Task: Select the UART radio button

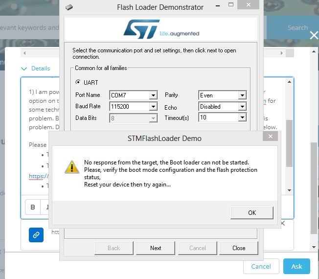Action: (x=78, y=82)
